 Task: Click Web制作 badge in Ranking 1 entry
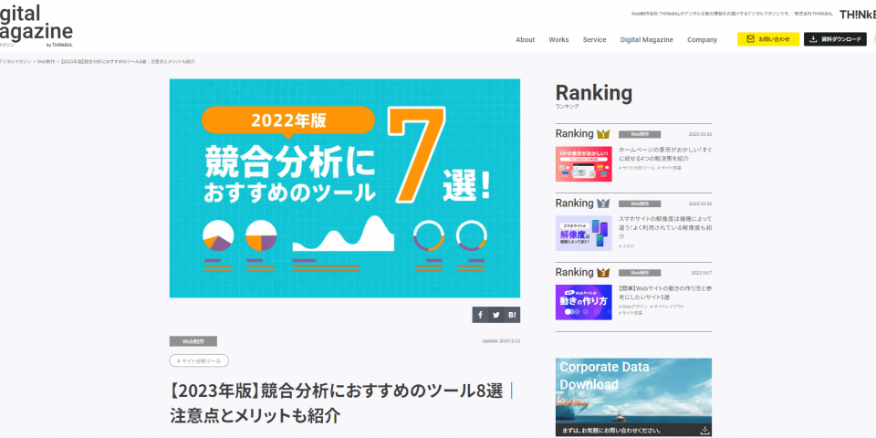click(x=640, y=134)
